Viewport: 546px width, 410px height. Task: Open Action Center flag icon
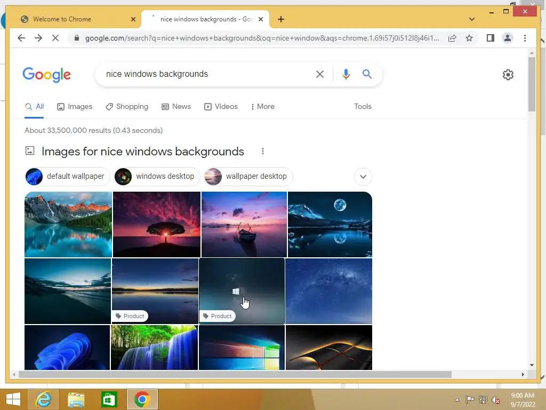[x=470, y=400]
